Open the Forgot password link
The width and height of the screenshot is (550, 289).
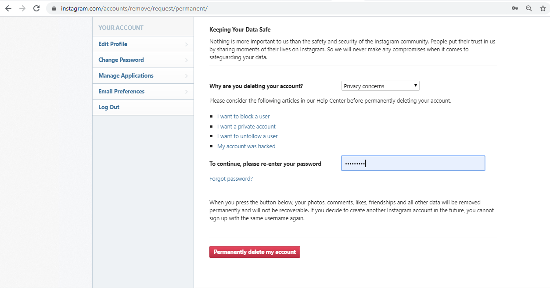tap(231, 178)
